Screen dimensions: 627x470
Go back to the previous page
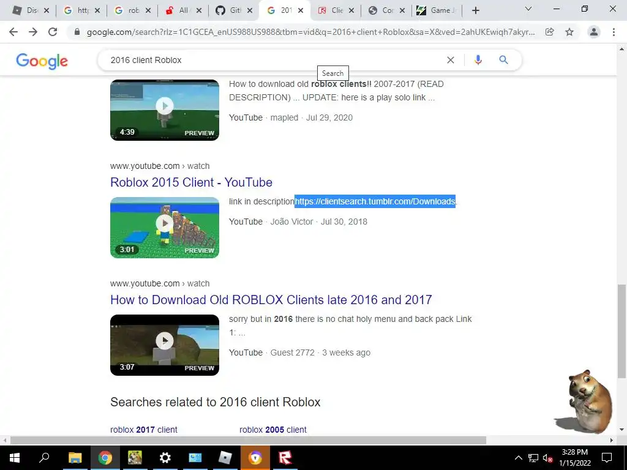pyautogui.click(x=13, y=32)
